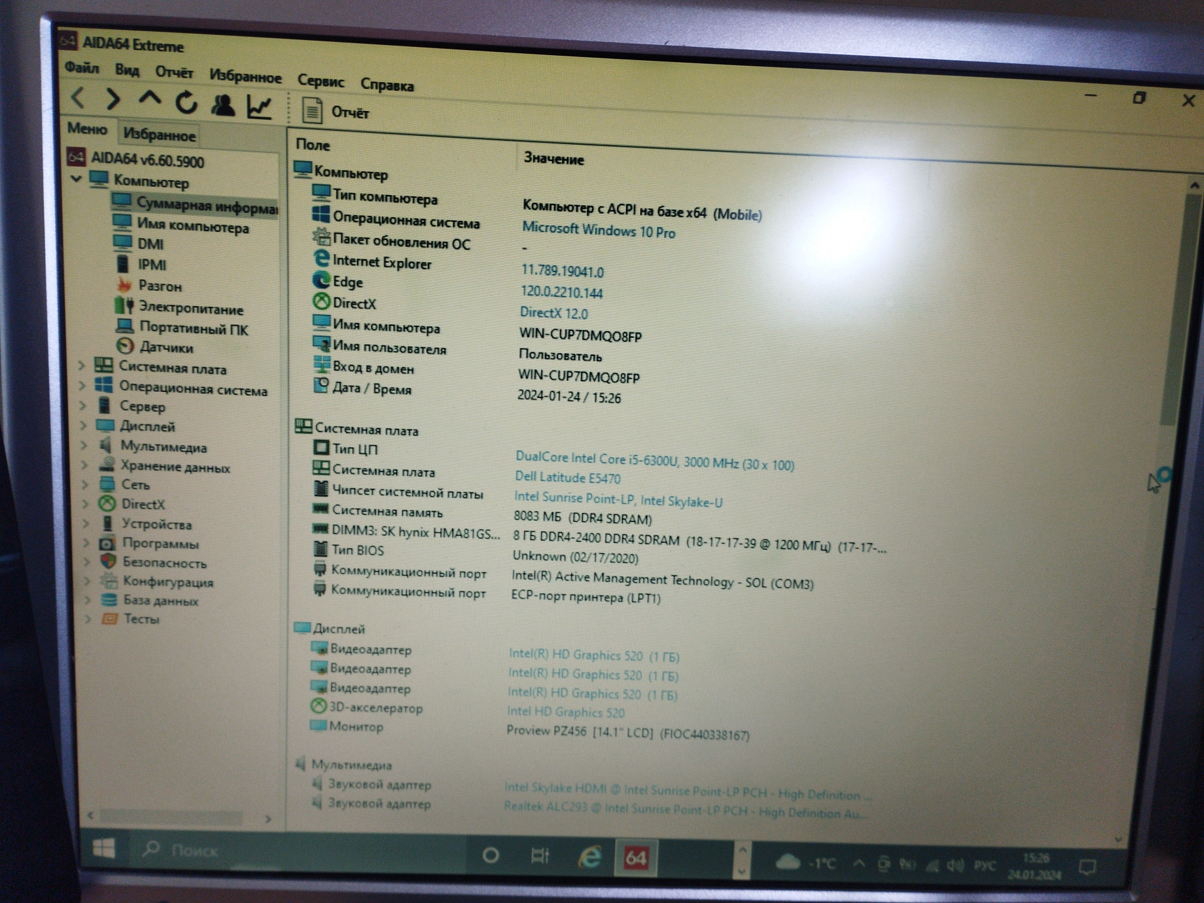Viewport: 1204px width, 903px height.
Task: Open the Избранное menu in menu bar
Action: click(245, 77)
